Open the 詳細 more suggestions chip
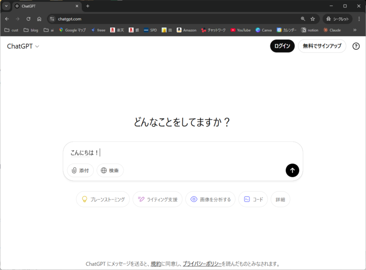 [x=280, y=199]
